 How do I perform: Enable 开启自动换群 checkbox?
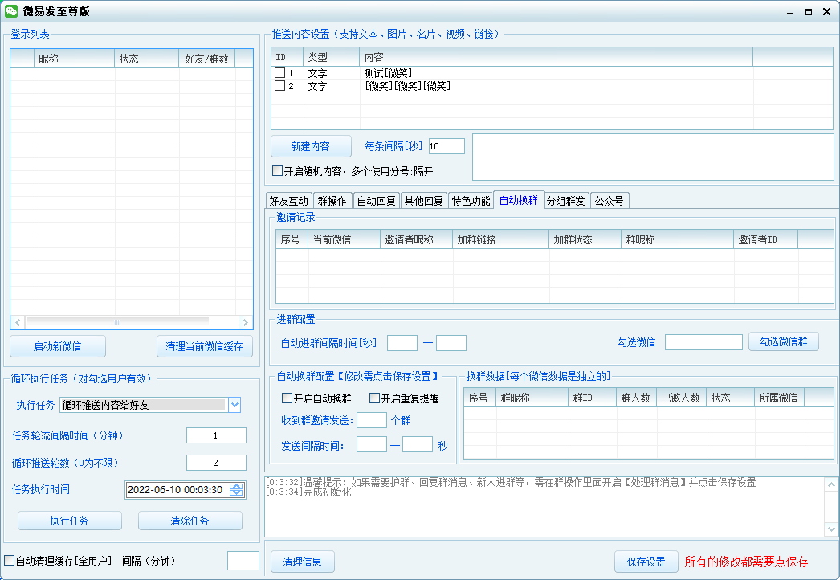click(287, 398)
